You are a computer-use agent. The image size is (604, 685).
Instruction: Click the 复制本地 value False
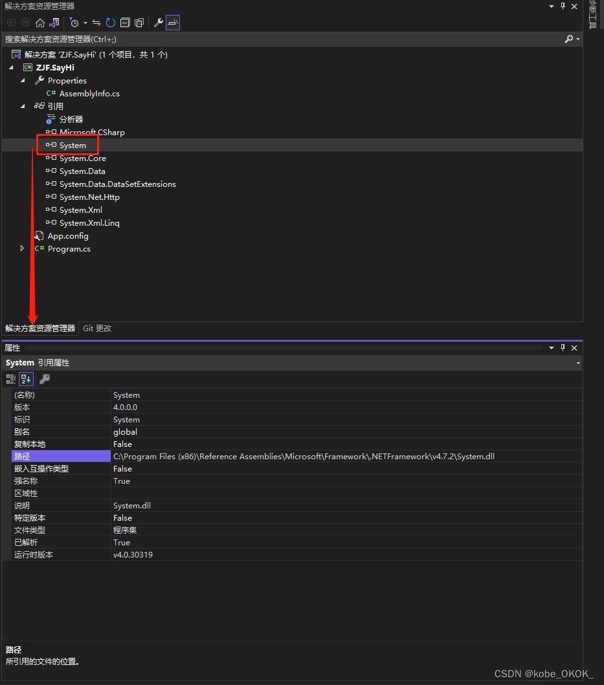(x=122, y=444)
